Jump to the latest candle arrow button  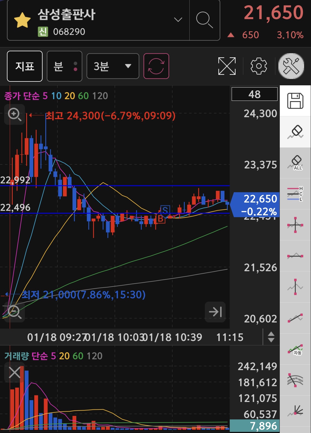point(215,312)
